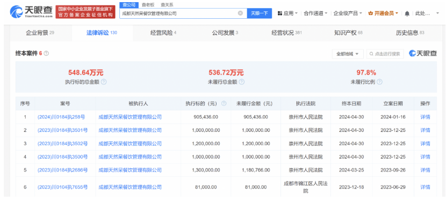
Task: Click the 1,180,766.00 unfulfilled amount cell
Action: click(256, 170)
